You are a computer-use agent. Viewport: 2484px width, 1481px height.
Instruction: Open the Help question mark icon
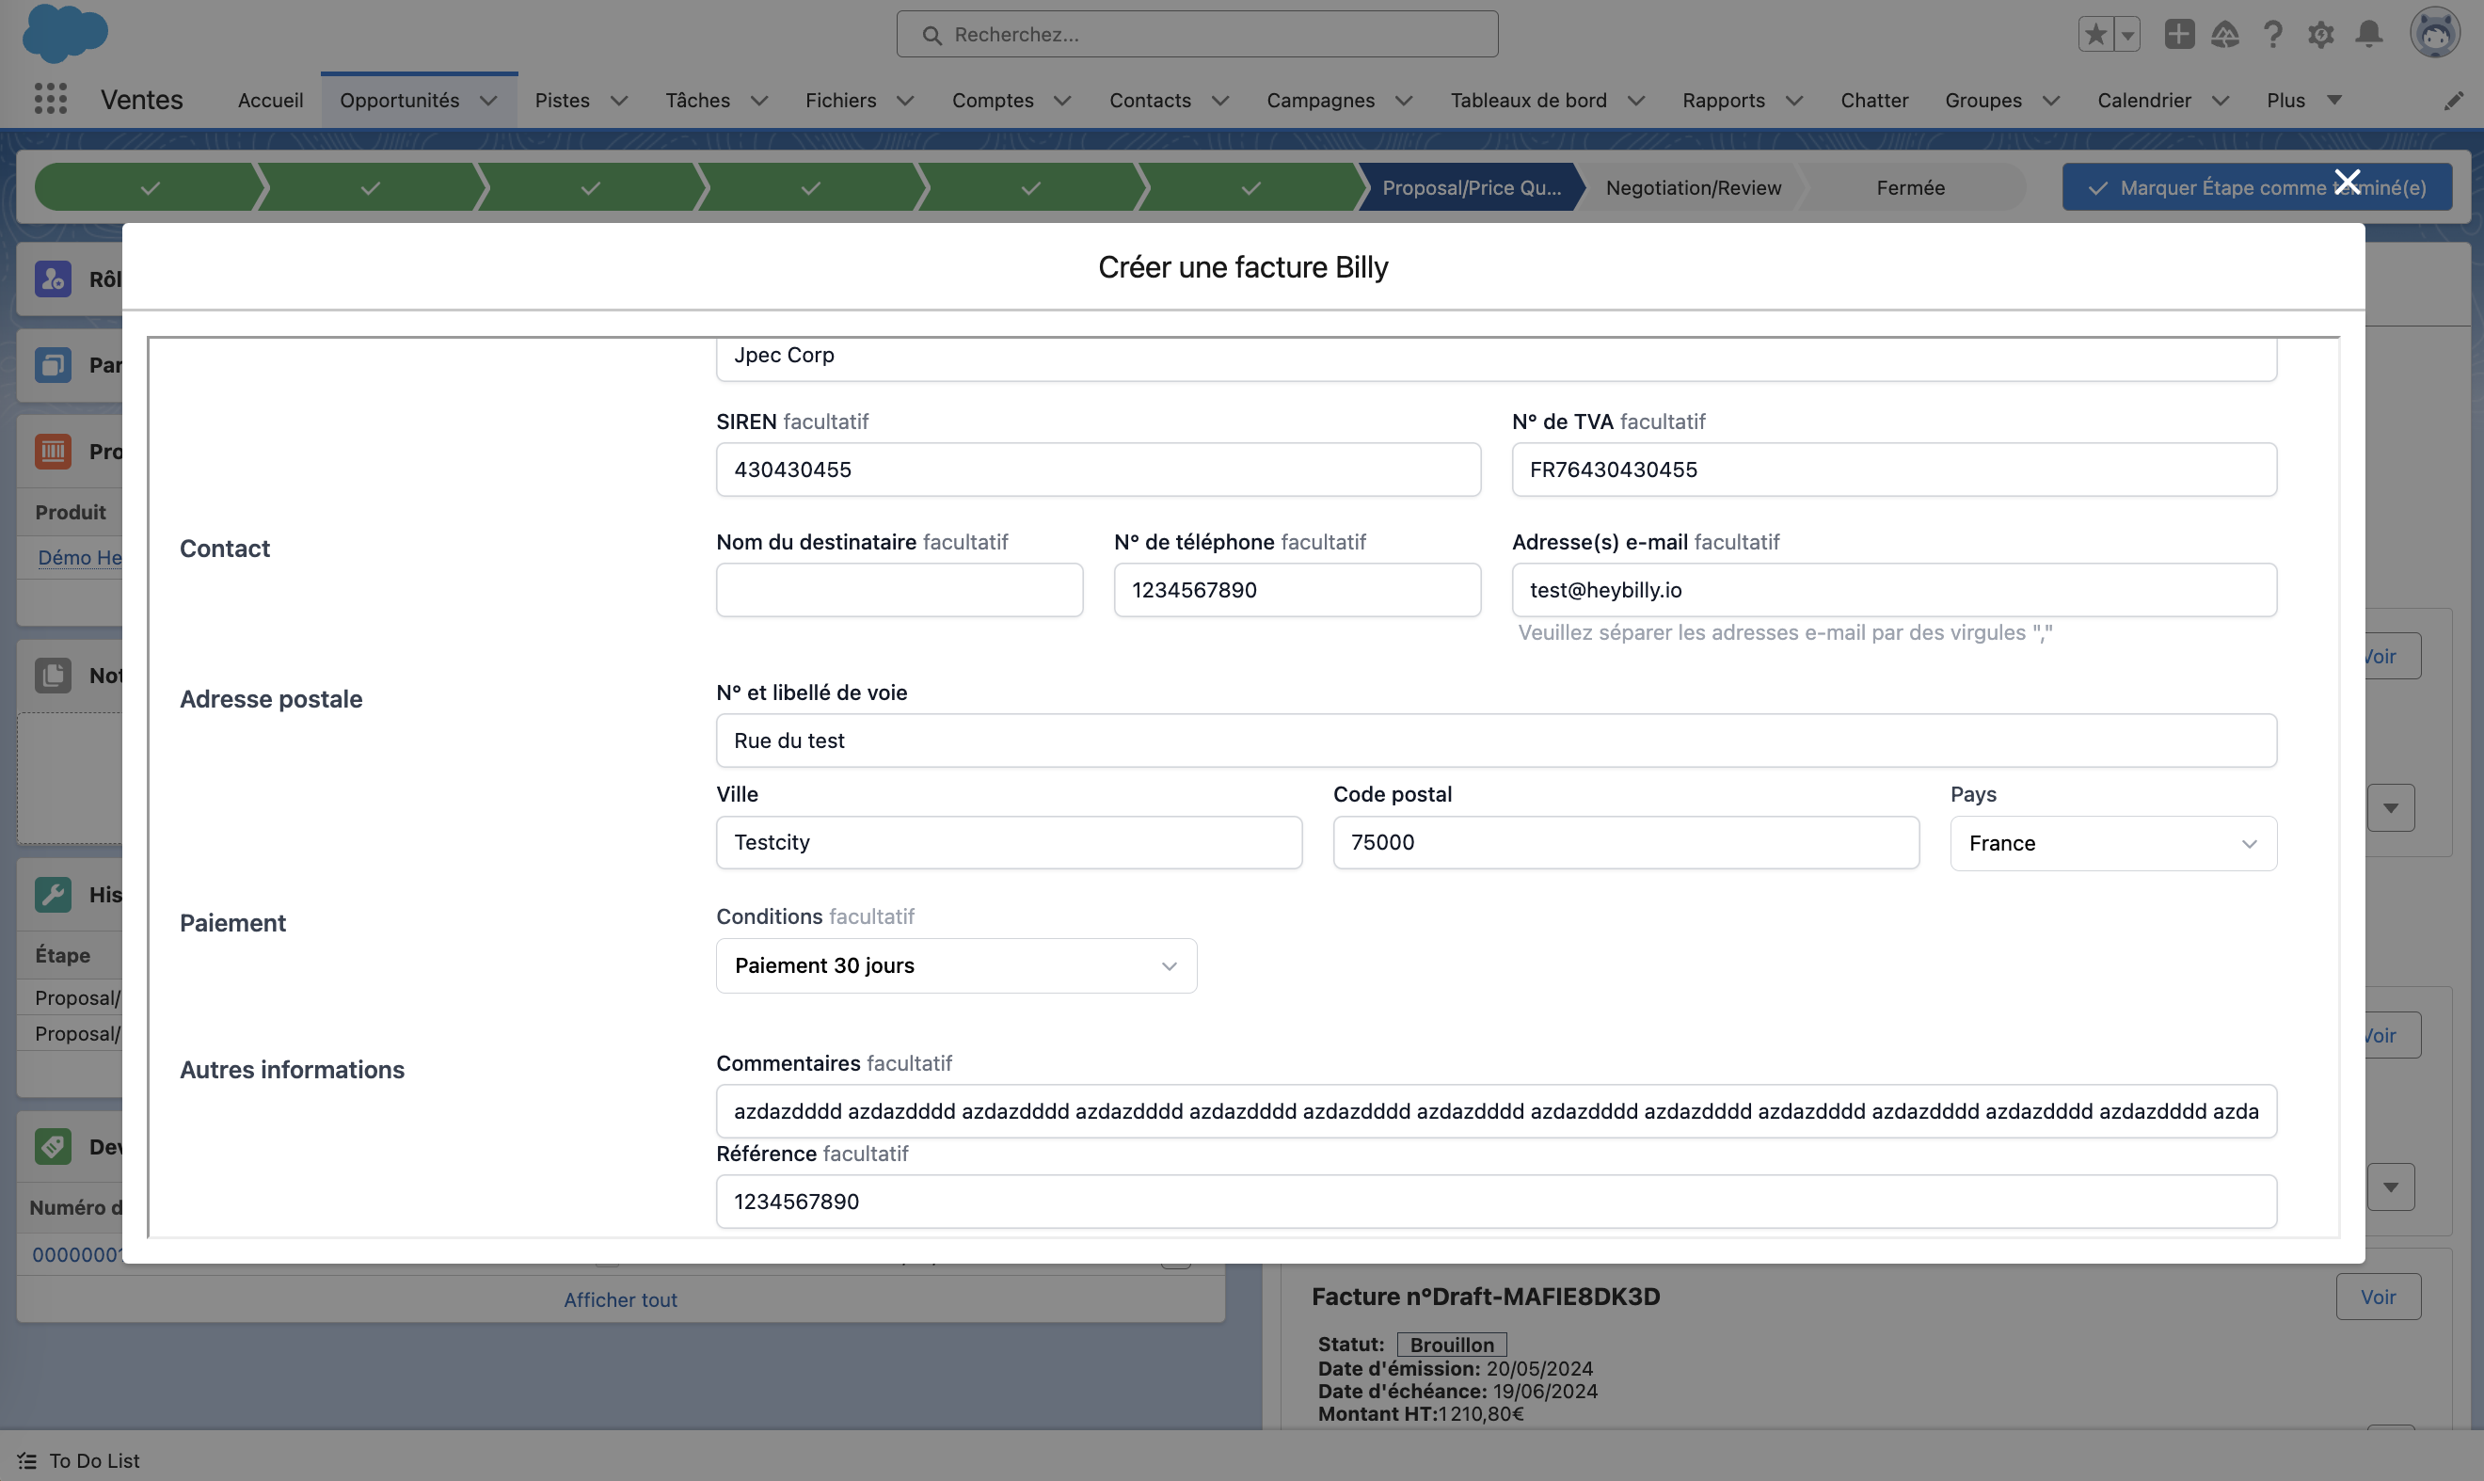click(2272, 34)
